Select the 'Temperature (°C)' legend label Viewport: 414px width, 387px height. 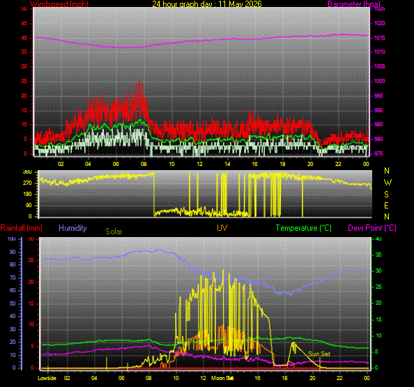[x=303, y=228]
